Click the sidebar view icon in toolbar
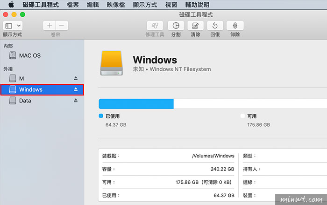Screen dimensions: 327x205 point(9,26)
